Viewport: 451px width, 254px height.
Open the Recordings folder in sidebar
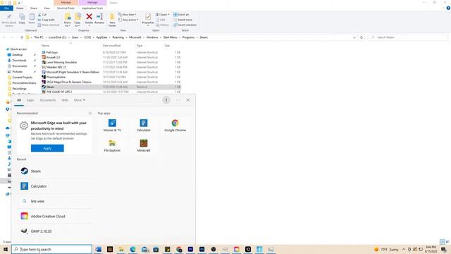coord(19,88)
